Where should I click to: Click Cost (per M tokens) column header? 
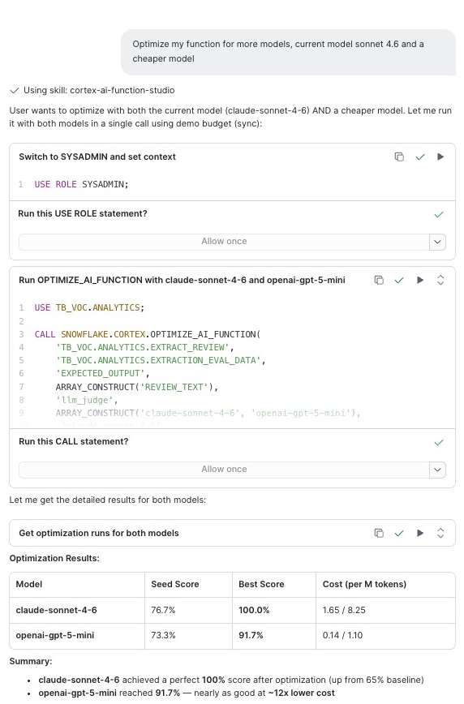click(x=364, y=584)
